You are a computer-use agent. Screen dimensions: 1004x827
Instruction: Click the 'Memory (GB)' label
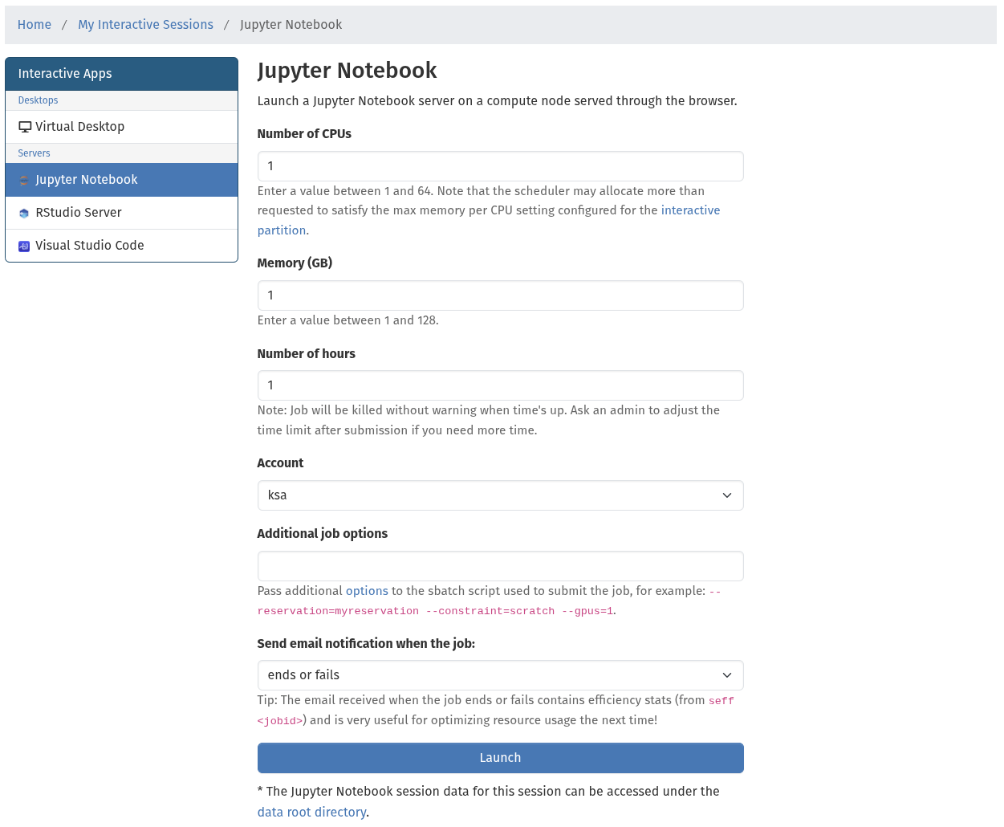pos(295,263)
